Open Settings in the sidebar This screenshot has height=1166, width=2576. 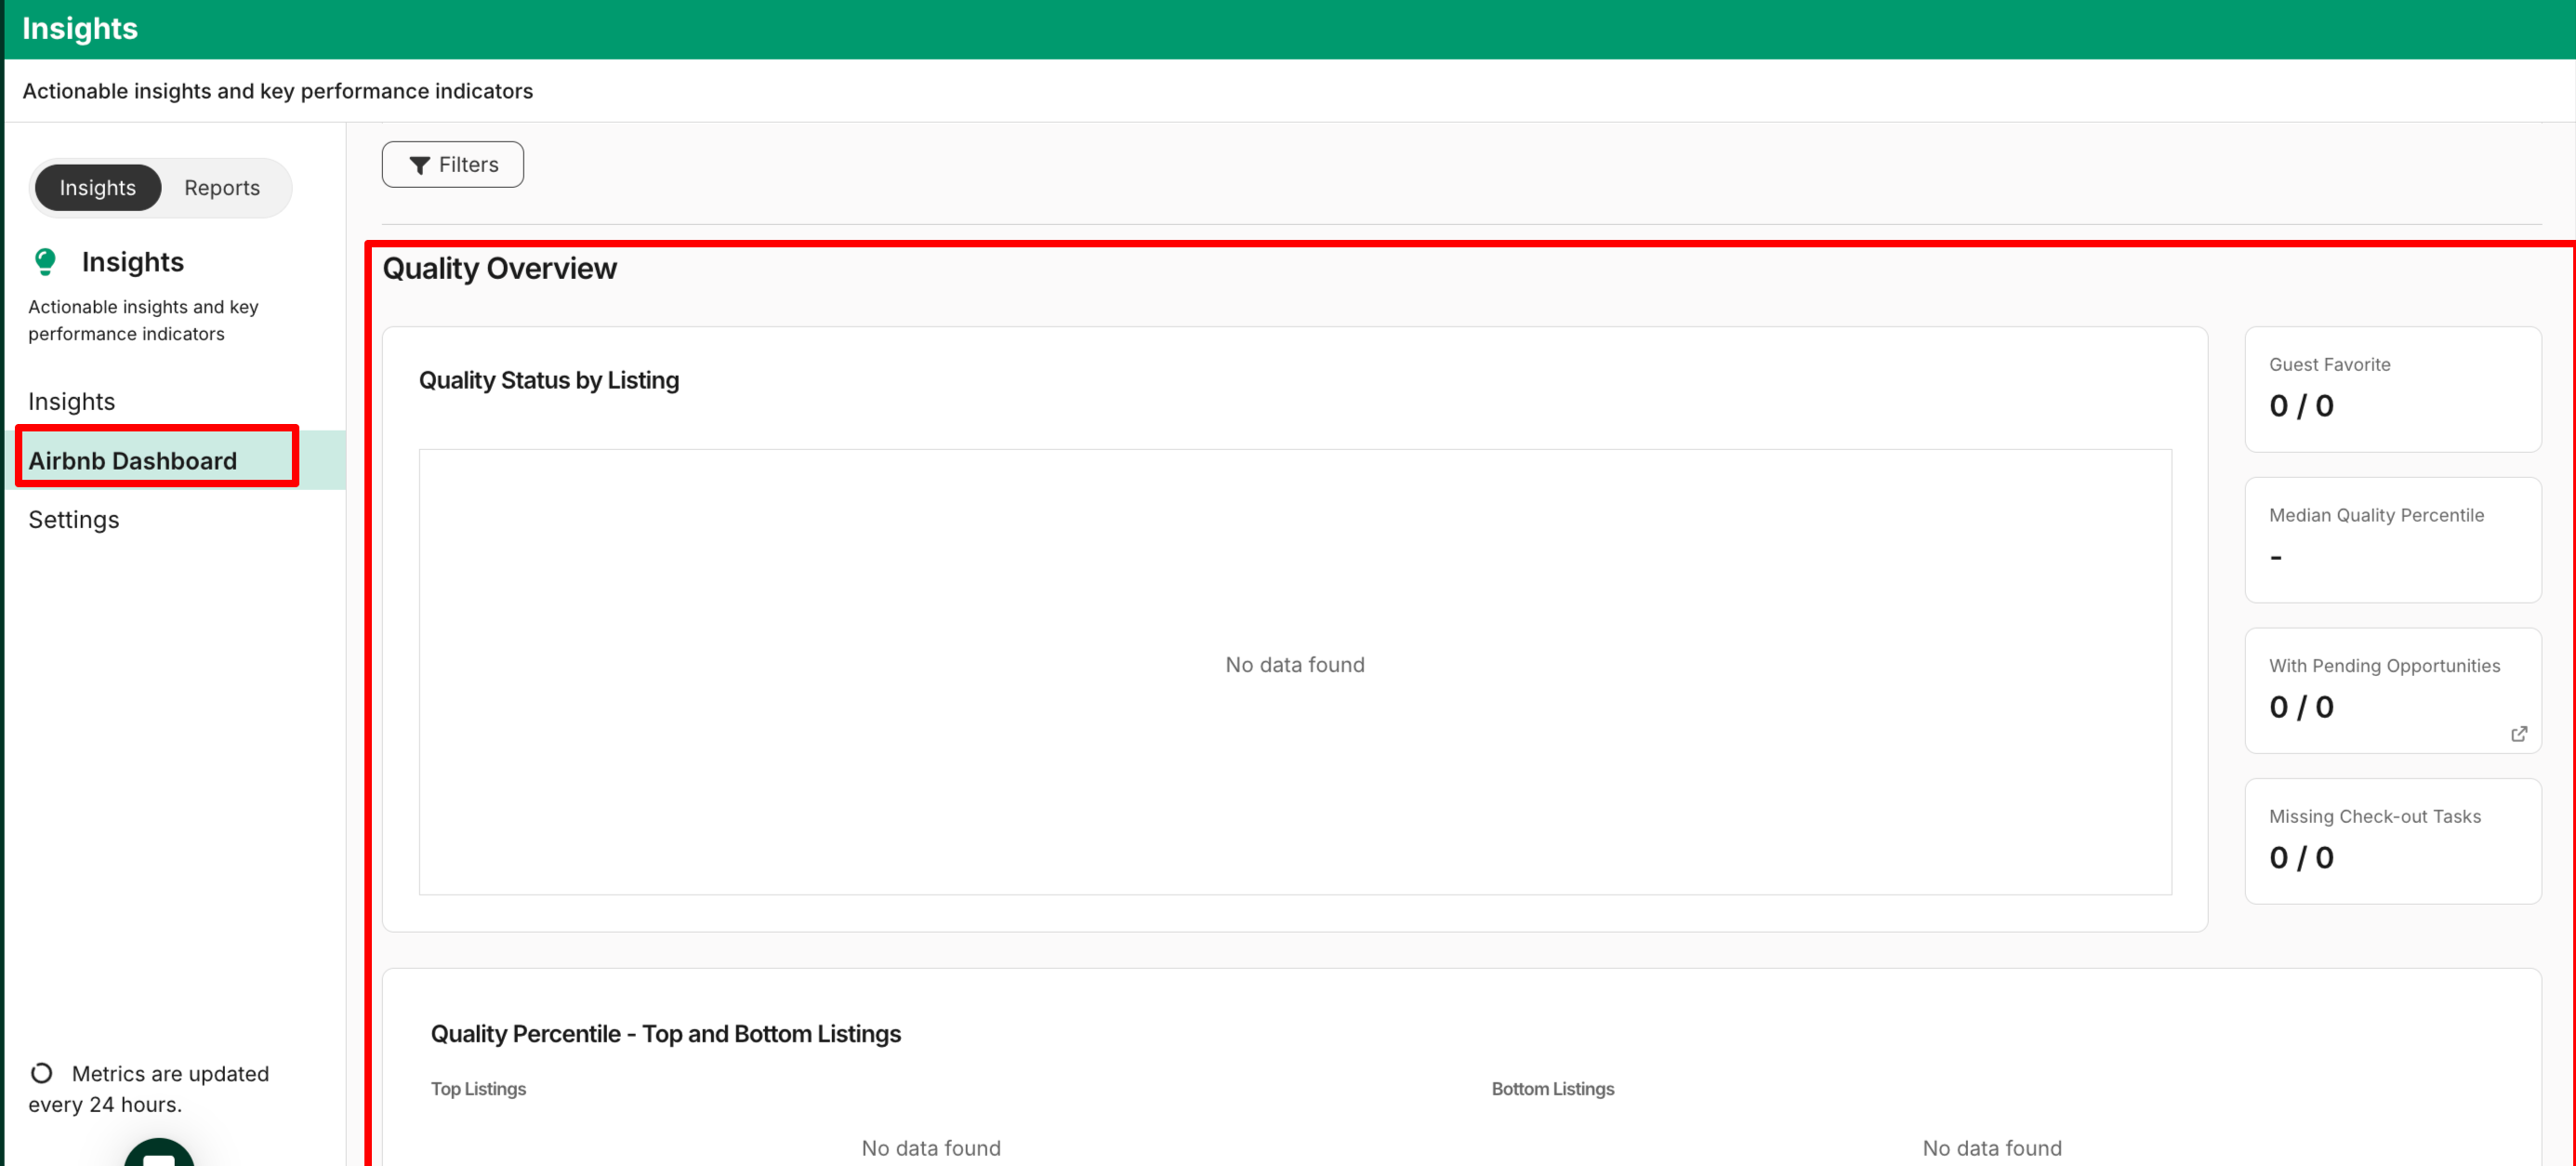click(74, 520)
